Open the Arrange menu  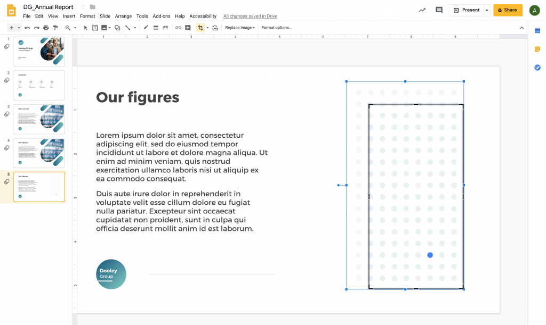pyautogui.click(x=123, y=16)
